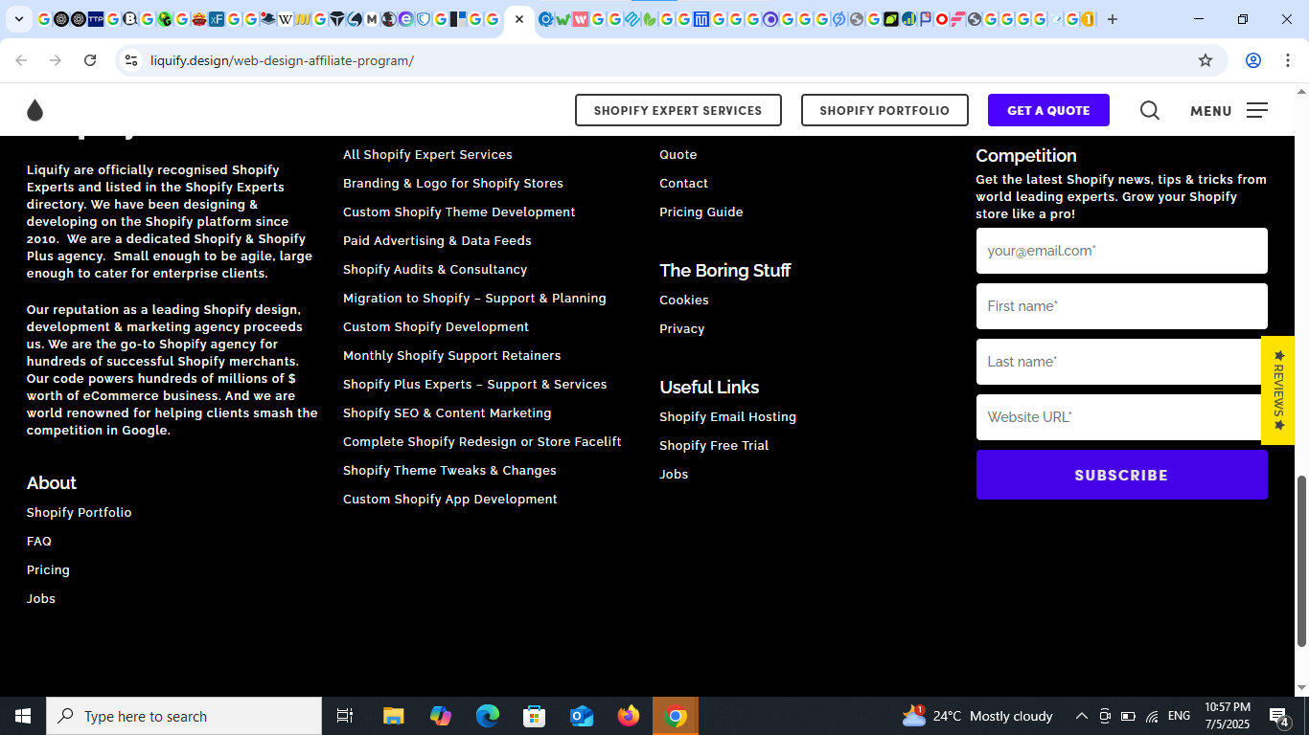Image resolution: width=1309 pixels, height=735 pixels.
Task: Open Custom Shopify Theme Development link
Action: [x=459, y=212]
